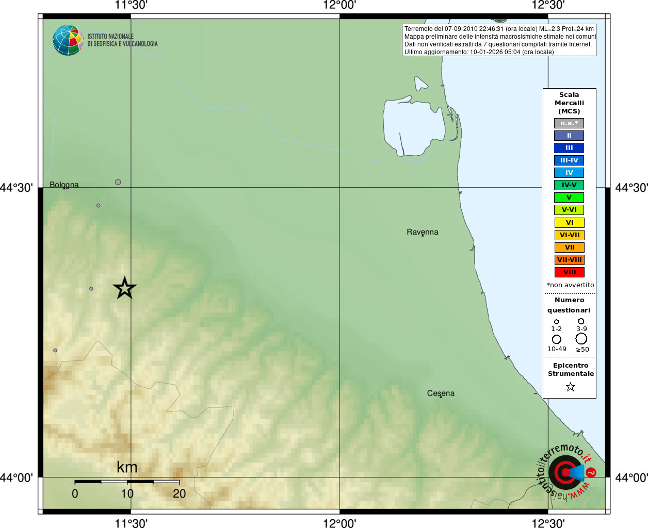Click the '*non avvertito' legend note
The width and height of the screenshot is (648, 528).
coord(570,285)
